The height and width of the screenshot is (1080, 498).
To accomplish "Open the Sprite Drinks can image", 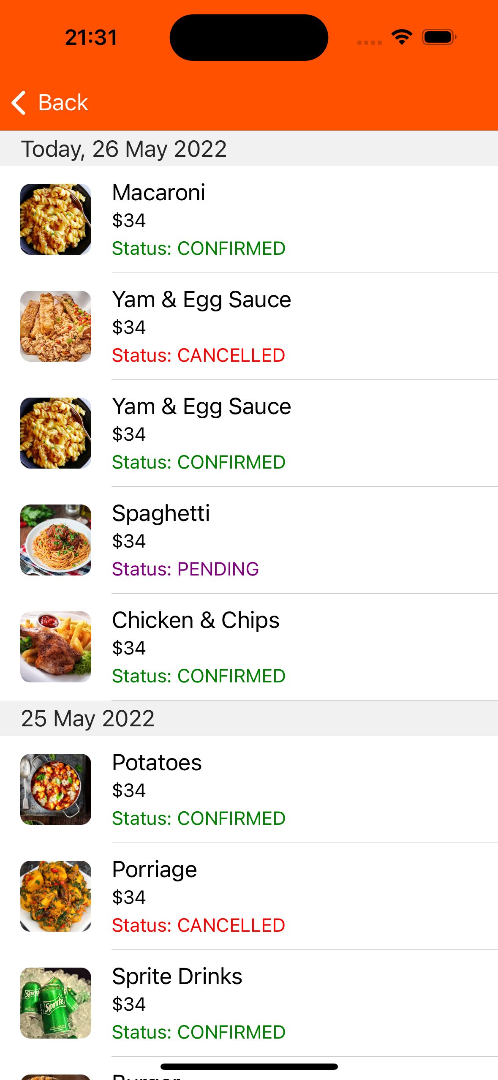I will (x=56, y=1003).
